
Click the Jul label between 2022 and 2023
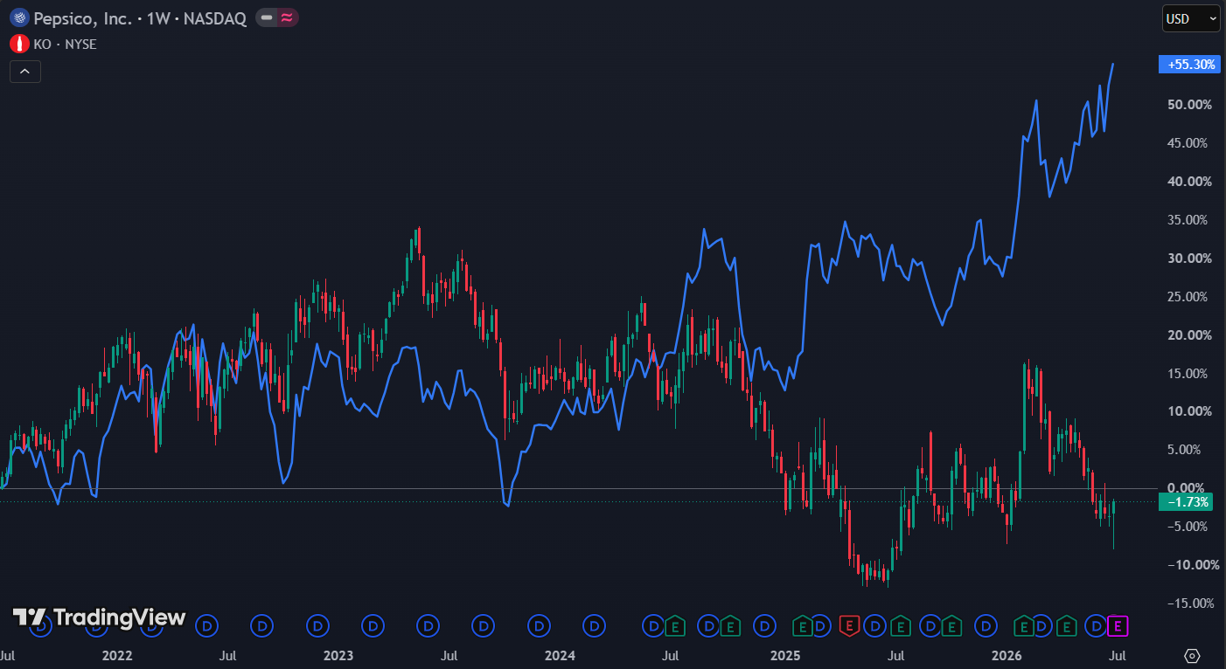pyautogui.click(x=227, y=654)
